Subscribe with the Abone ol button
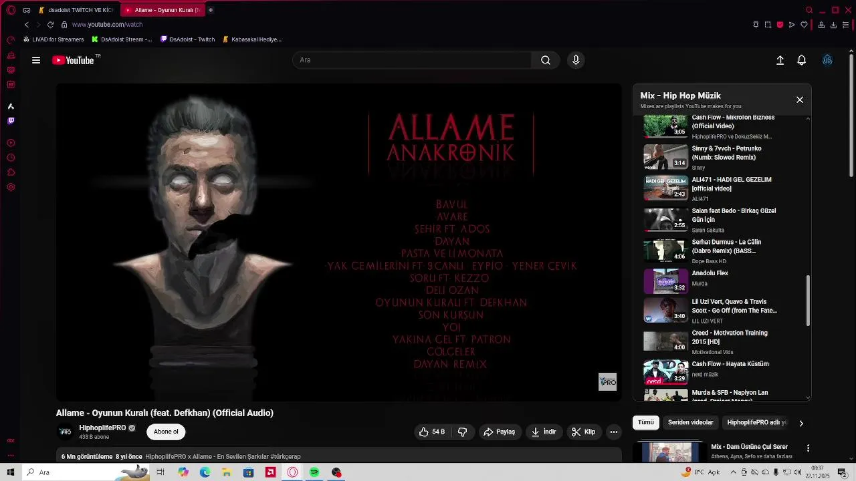The height and width of the screenshot is (481, 856). click(166, 432)
